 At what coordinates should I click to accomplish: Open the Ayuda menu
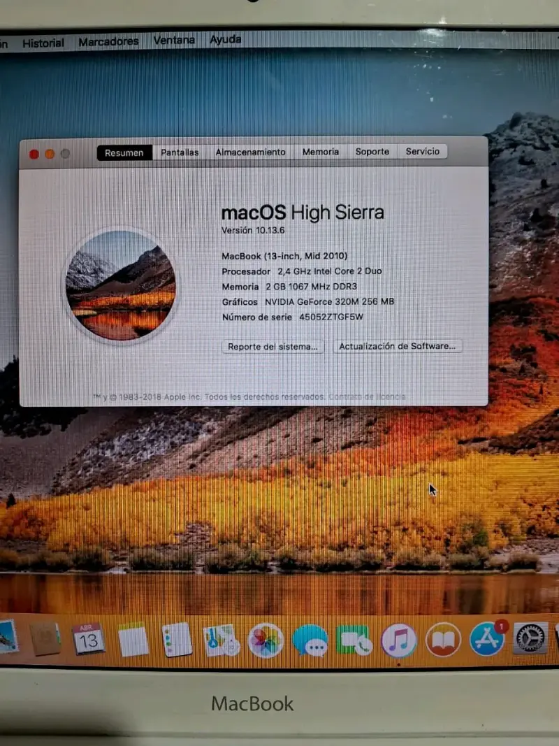pyautogui.click(x=225, y=39)
